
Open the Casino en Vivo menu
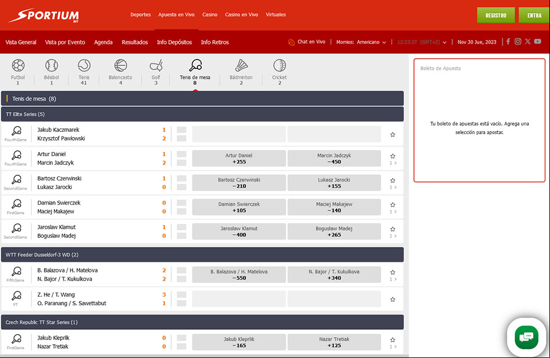tap(241, 14)
